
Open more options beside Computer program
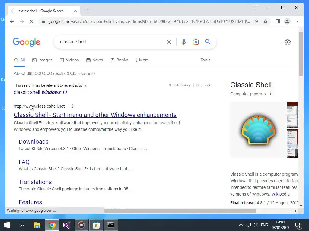[271, 94]
